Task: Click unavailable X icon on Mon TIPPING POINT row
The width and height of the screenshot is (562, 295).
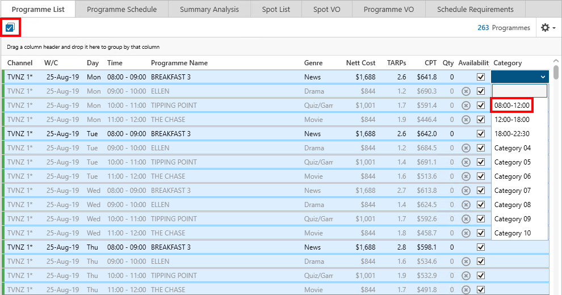Action: pyautogui.click(x=465, y=106)
